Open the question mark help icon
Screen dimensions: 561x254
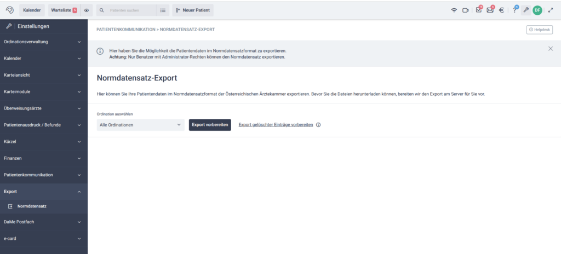pyautogui.click(x=514, y=10)
